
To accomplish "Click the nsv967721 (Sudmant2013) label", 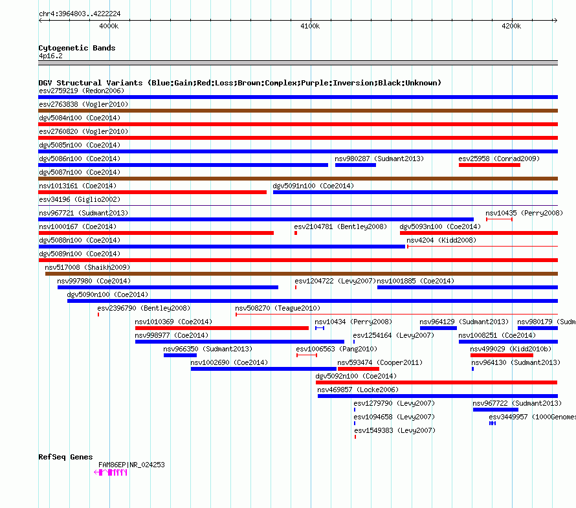I will tap(83, 213).
